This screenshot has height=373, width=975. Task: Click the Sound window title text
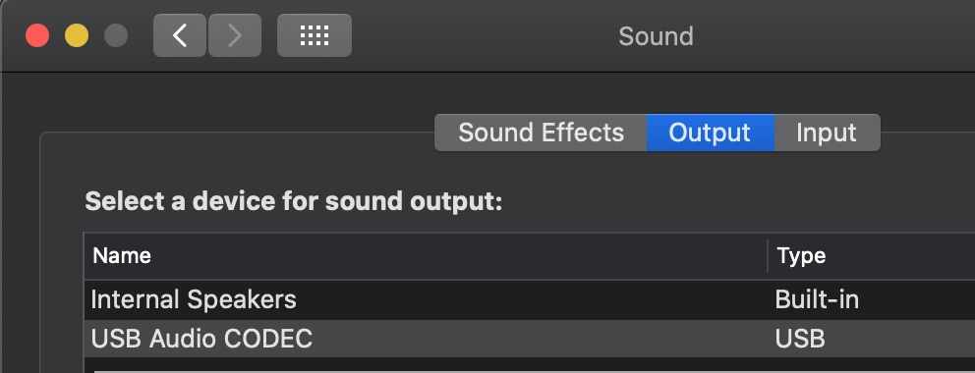click(x=656, y=36)
